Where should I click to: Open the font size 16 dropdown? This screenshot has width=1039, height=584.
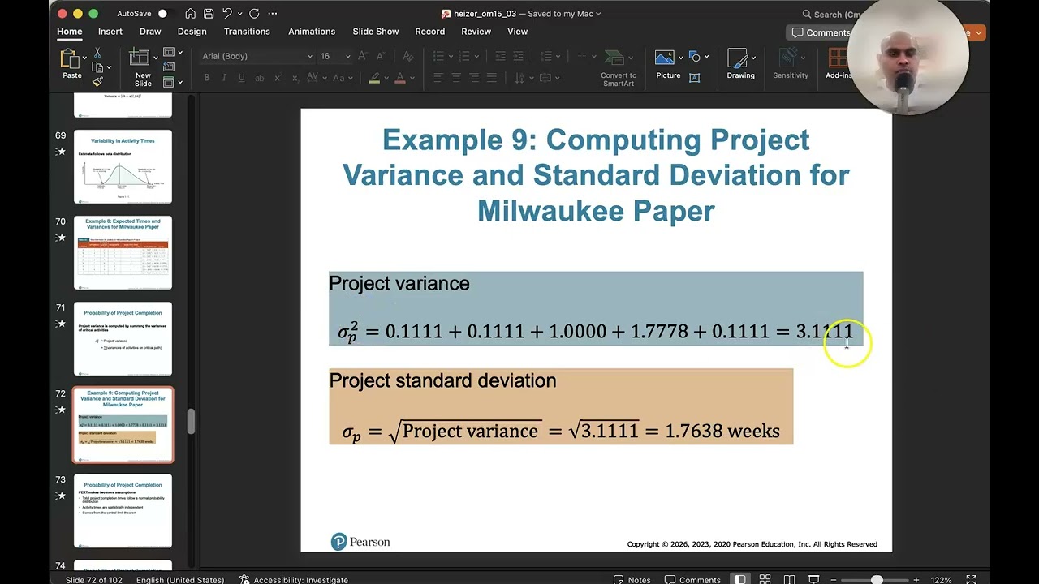click(x=347, y=56)
